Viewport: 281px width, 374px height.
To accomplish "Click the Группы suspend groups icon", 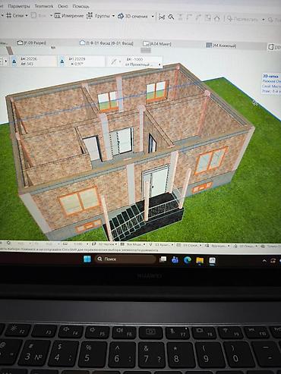I will click(90, 16).
